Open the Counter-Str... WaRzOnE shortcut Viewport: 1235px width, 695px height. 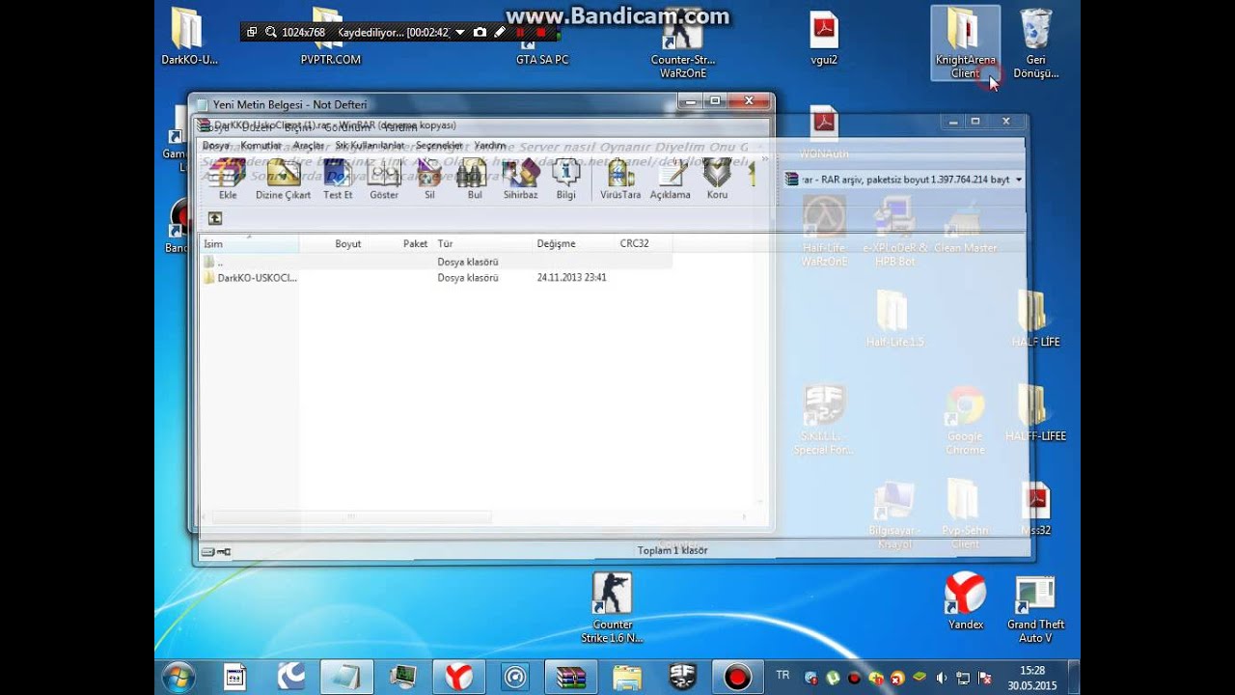point(683,43)
